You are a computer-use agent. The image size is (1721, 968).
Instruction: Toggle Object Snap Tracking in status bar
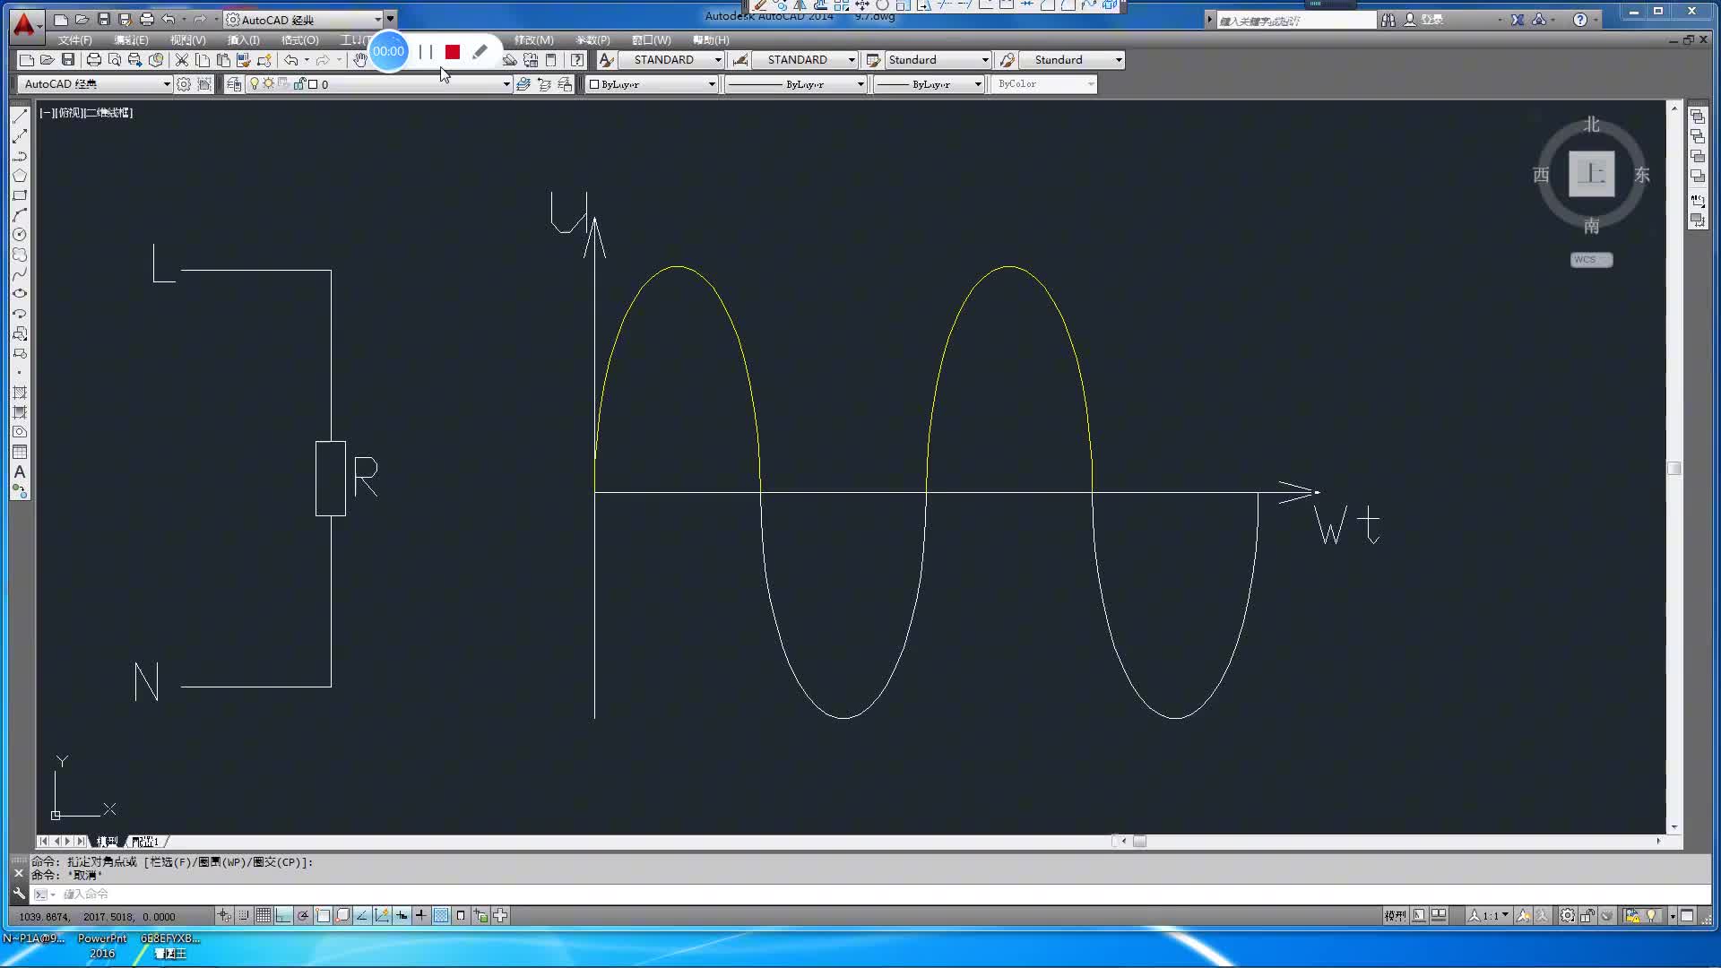click(x=362, y=916)
